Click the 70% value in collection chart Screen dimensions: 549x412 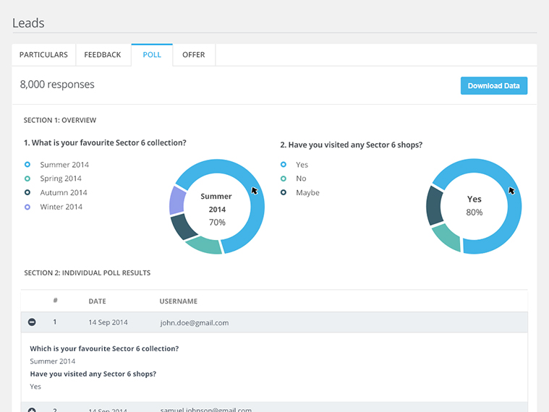click(x=217, y=223)
